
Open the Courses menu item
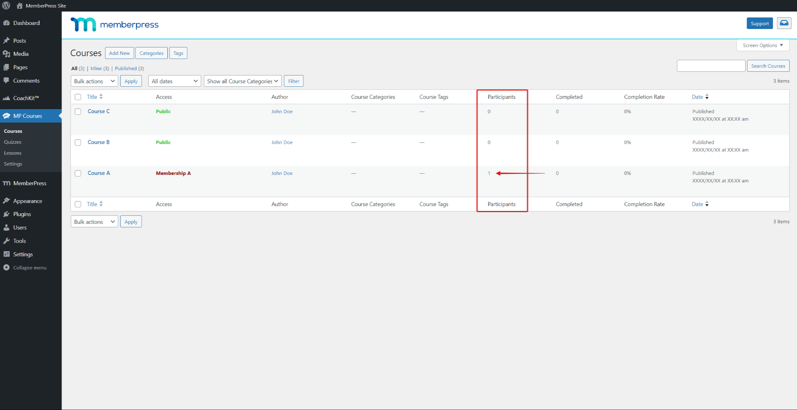(x=13, y=131)
